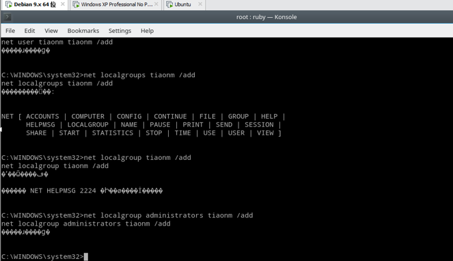
Task: Close the Debian 9.x 64 tab
Action: pyautogui.click(x=62, y=4)
